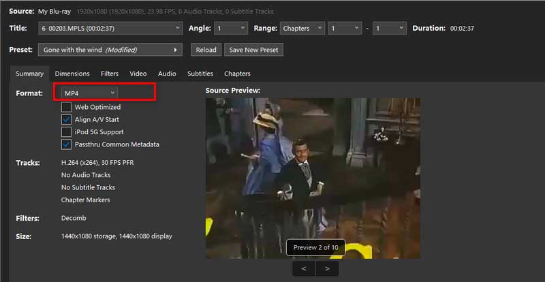Uncheck Align A/V Start

coord(66,120)
